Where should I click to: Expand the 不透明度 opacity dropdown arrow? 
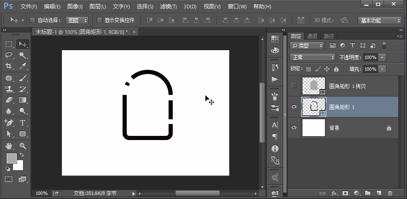[x=382, y=57]
